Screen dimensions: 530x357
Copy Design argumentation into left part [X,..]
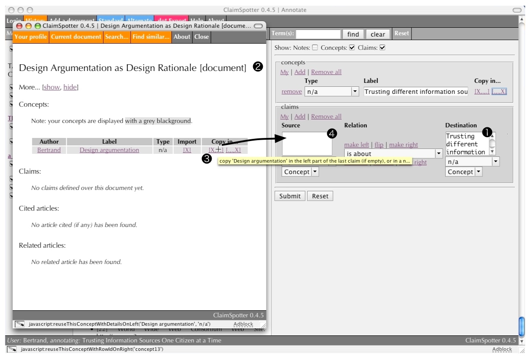(216, 150)
